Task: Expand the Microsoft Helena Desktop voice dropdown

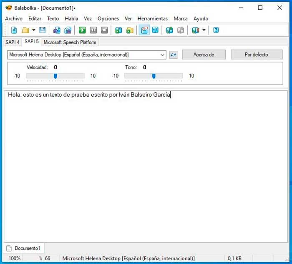Action: pos(87,55)
